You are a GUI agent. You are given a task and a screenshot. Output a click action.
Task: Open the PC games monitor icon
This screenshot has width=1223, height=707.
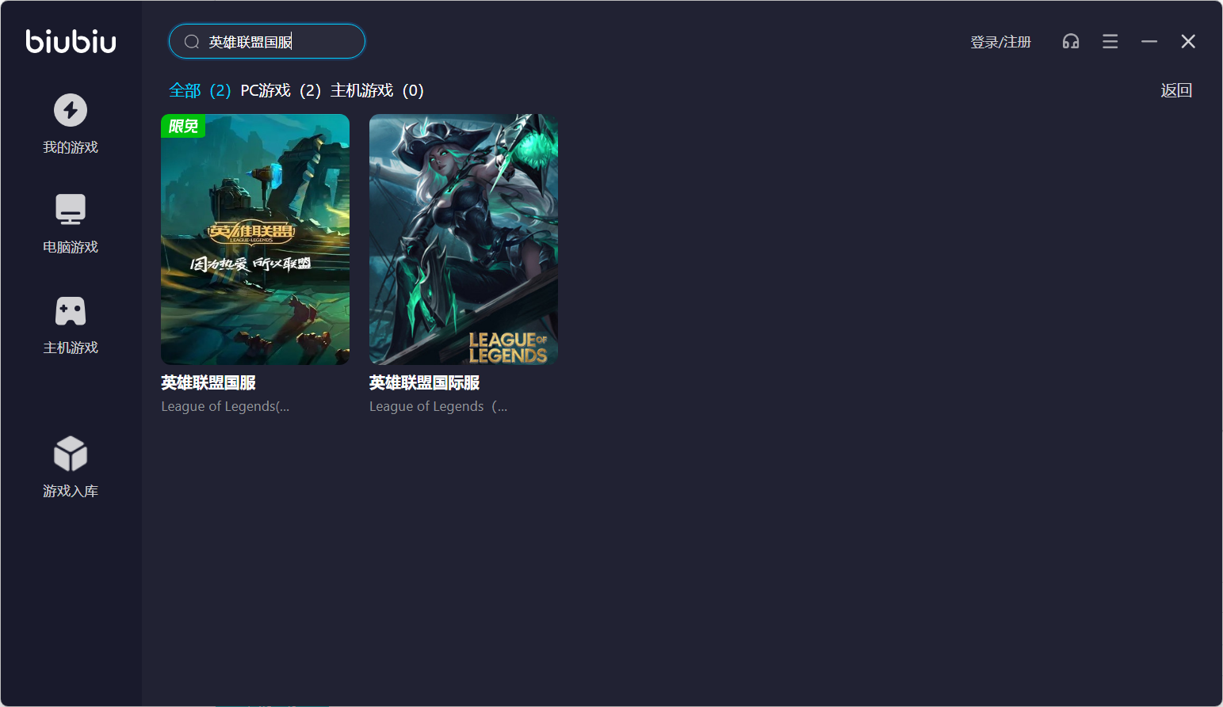click(71, 210)
